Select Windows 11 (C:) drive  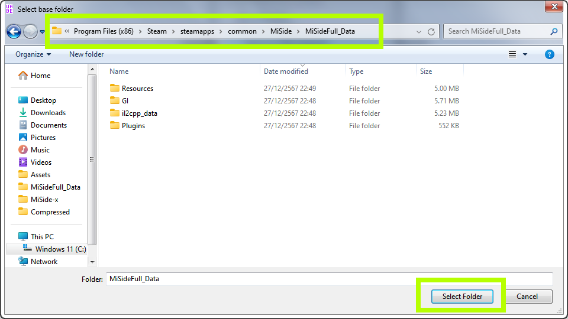pos(54,249)
